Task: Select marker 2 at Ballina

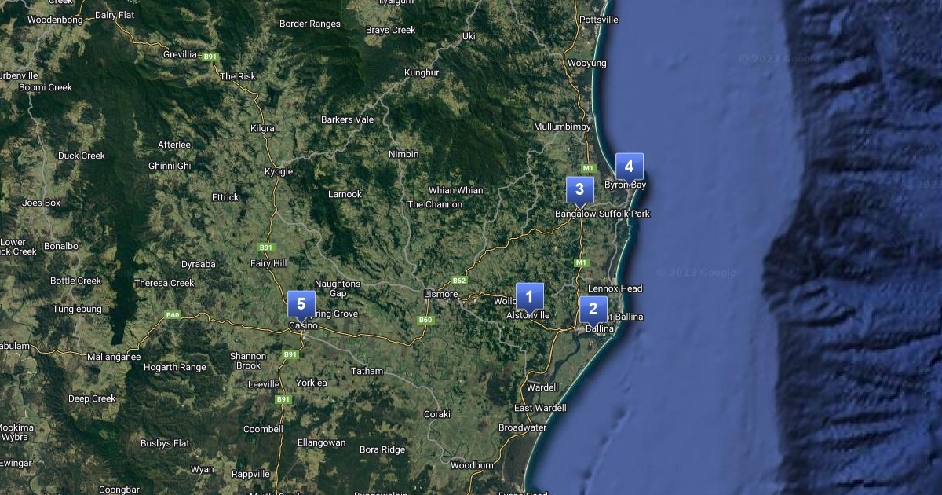Action: [593, 309]
